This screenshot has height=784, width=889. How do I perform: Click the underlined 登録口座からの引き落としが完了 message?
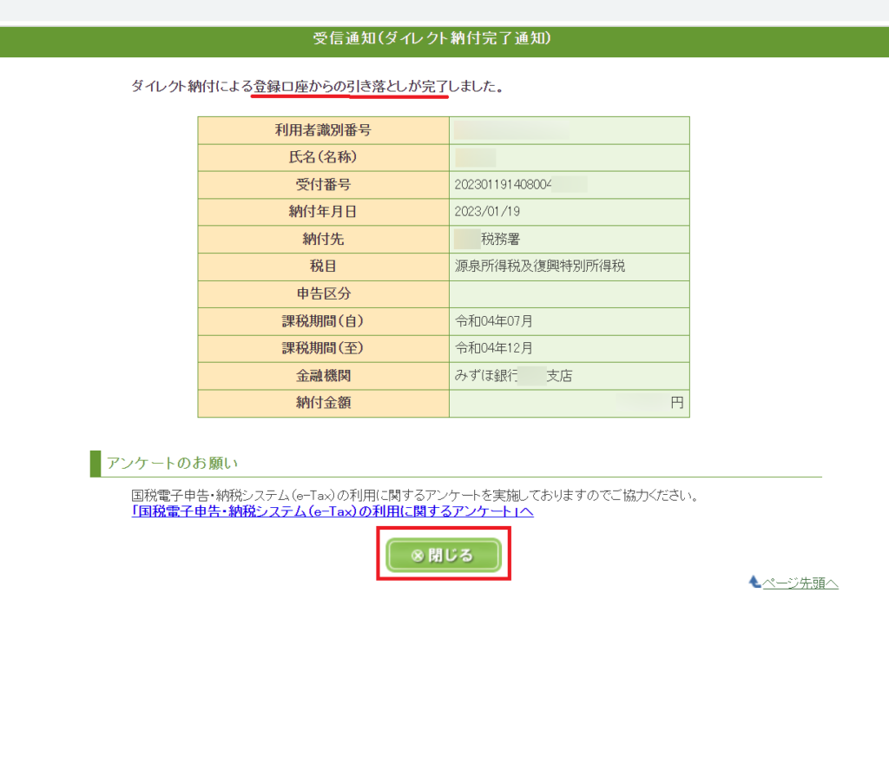click(x=350, y=87)
